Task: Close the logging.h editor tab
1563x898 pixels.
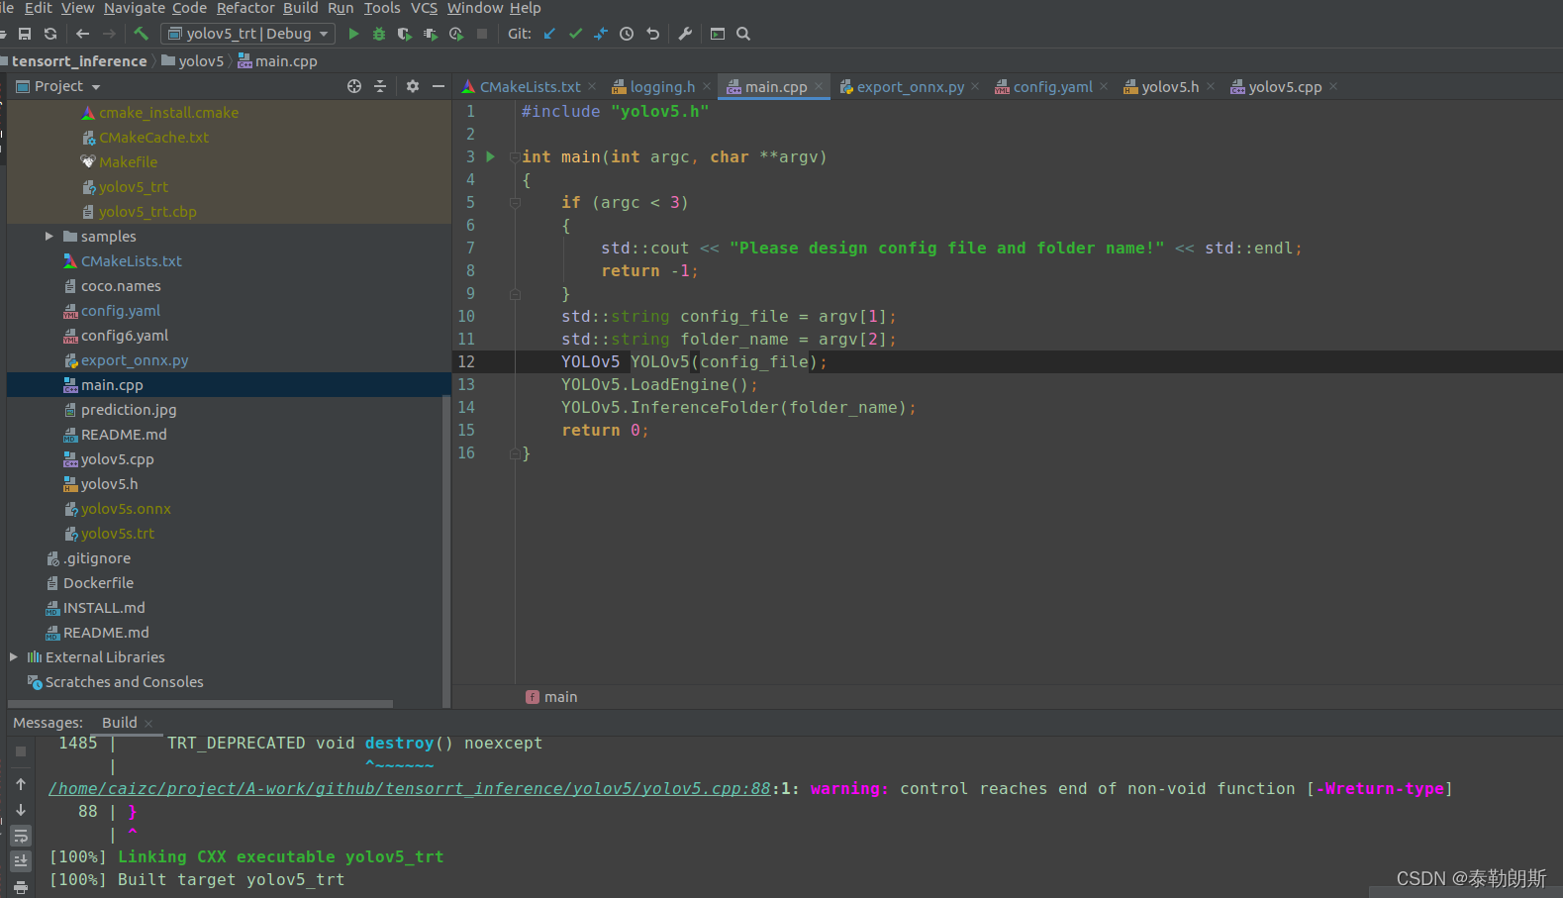Action: tap(707, 87)
